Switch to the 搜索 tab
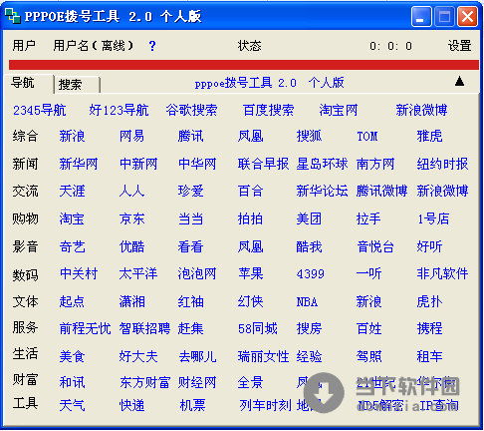The image size is (484, 431). 70,85
